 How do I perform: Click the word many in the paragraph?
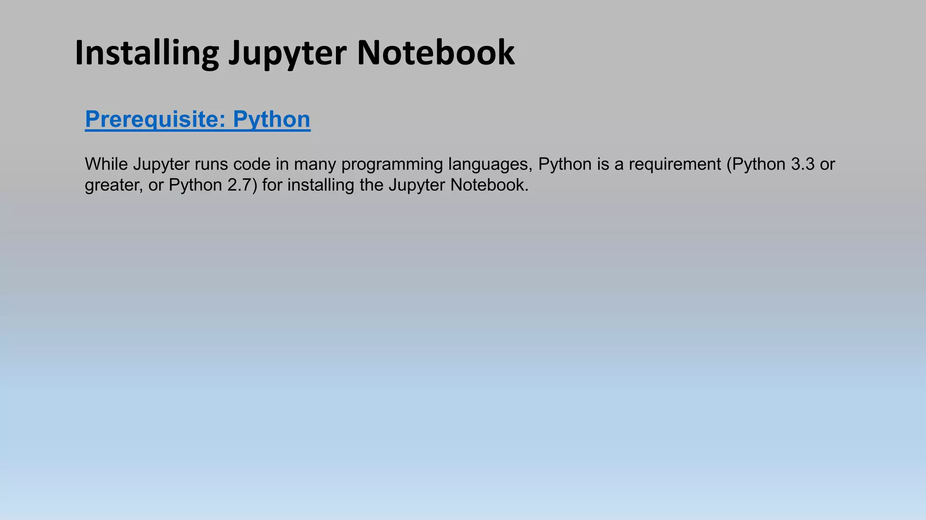315,164
